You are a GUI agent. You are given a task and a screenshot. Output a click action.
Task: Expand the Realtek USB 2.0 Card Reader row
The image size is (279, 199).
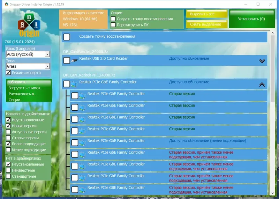tap(262, 61)
